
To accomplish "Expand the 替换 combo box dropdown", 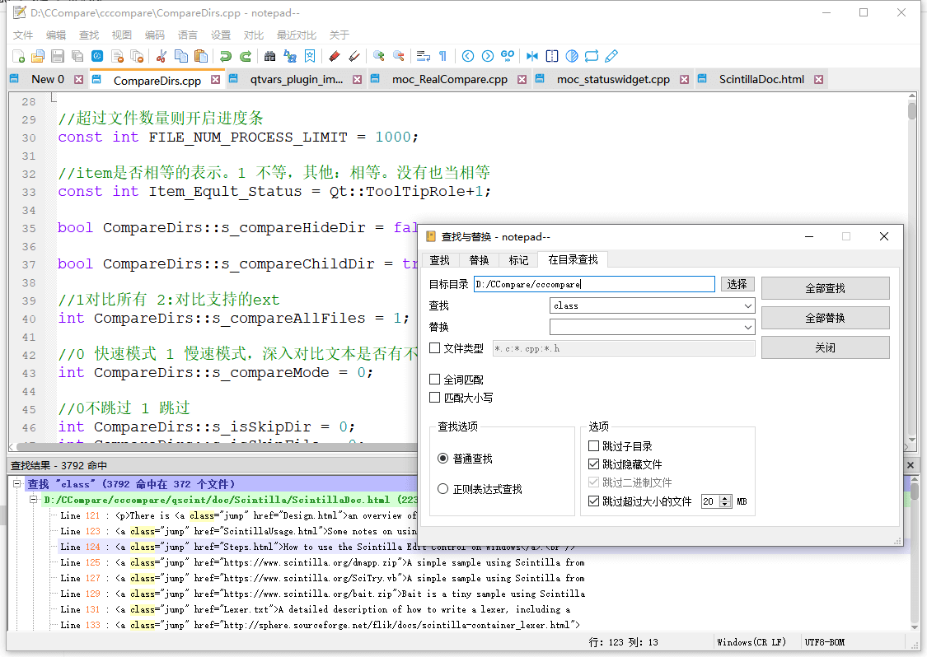I will click(747, 327).
